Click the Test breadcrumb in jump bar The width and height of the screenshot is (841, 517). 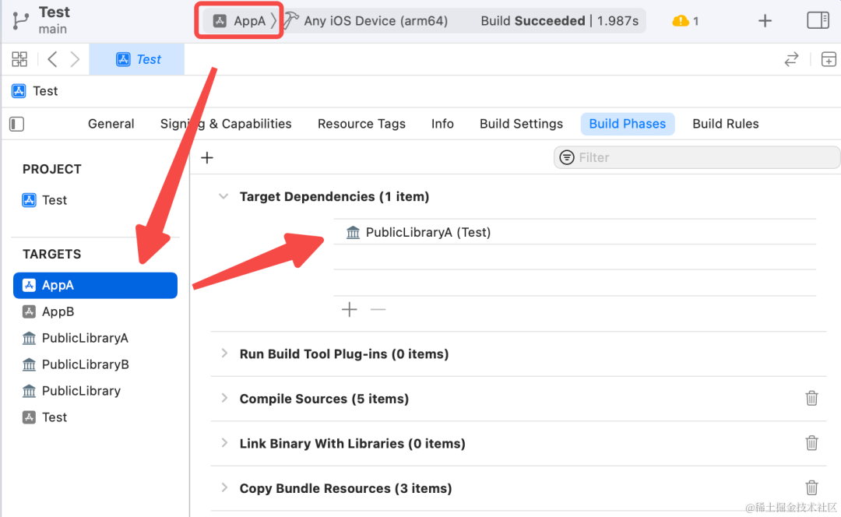click(35, 91)
